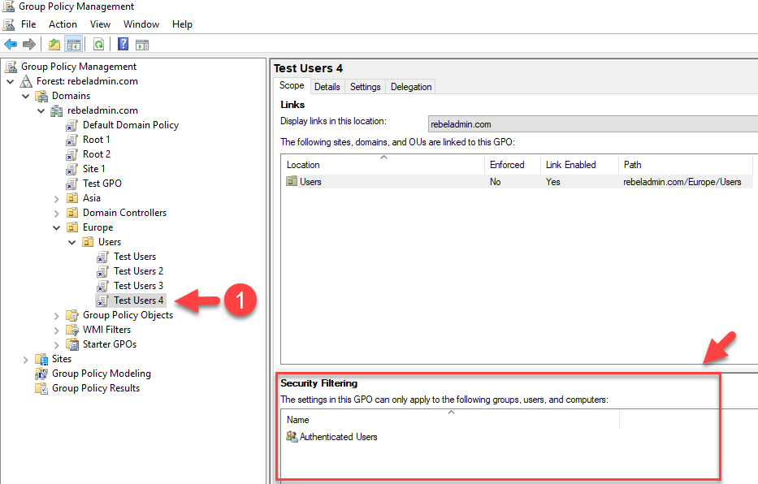The width and height of the screenshot is (758, 484).
Task: Click Show/Hide Action Pane toolbar icon
Action: pyautogui.click(x=141, y=44)
